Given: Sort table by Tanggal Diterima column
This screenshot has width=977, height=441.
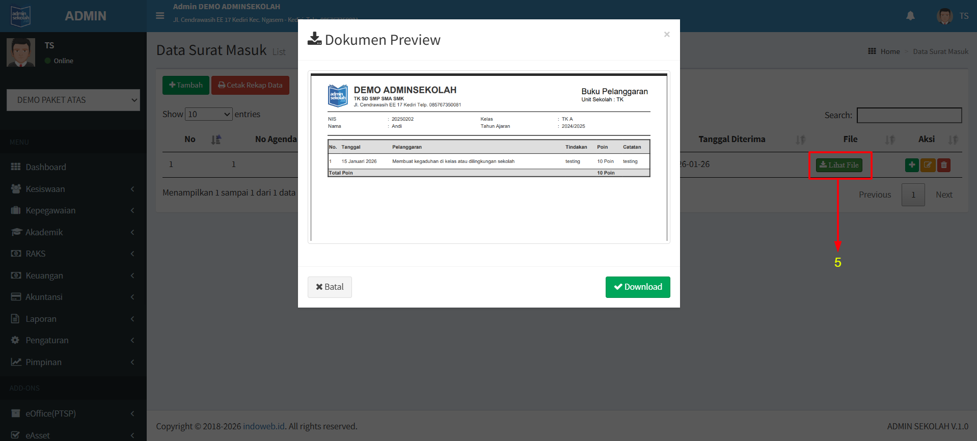Looking at the screenshot, I should pyautogui.click(x=801, y=140).
